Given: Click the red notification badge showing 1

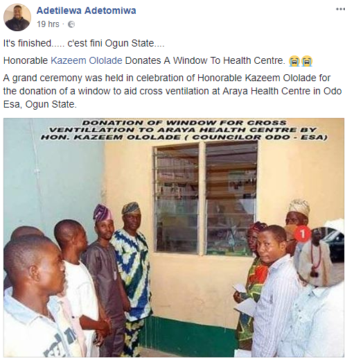Looking at the screenshot, I should click(303, 233).
